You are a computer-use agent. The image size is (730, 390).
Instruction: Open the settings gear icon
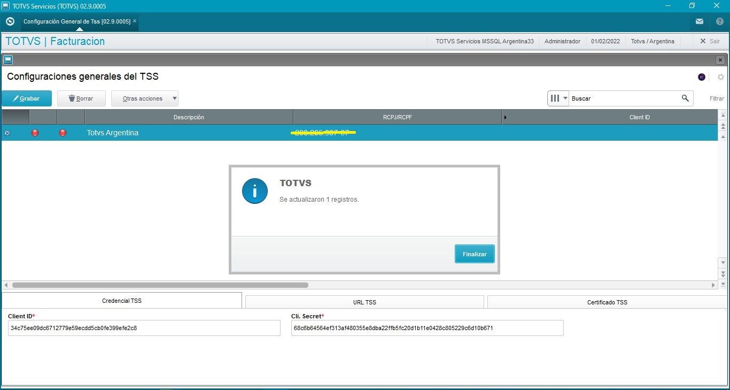[x=720, y=77]
